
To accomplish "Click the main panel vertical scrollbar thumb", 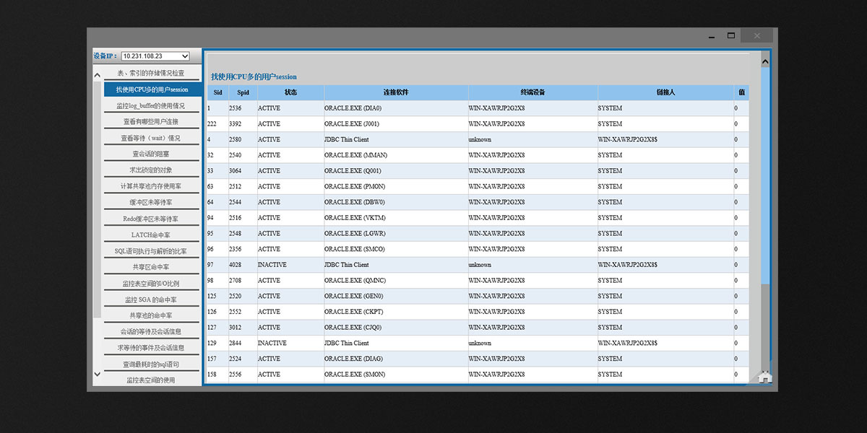I will click(765, 173).
